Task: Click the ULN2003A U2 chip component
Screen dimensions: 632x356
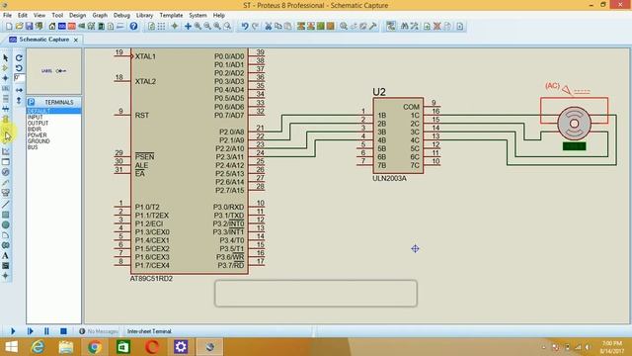Action: tap(398, 135)
